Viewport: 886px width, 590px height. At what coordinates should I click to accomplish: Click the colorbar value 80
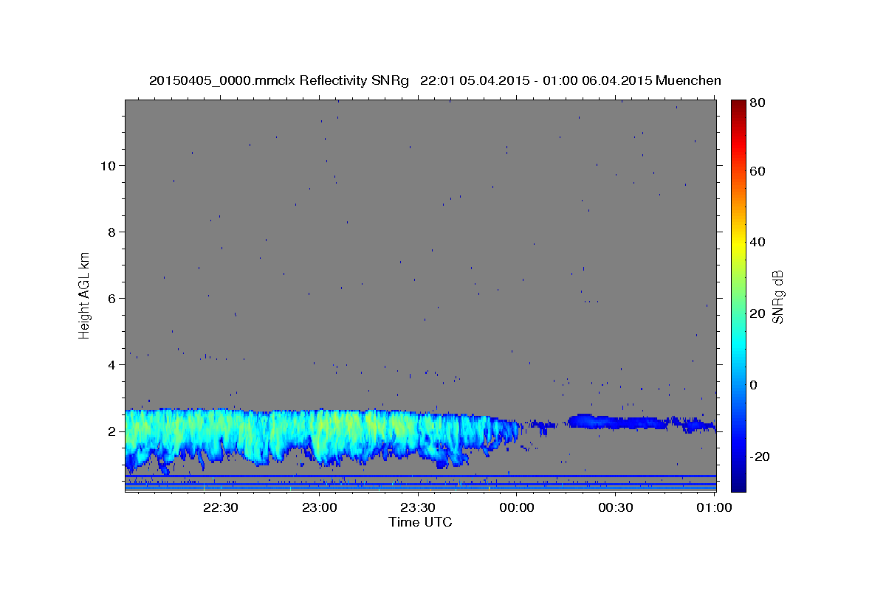click(758, 103)
